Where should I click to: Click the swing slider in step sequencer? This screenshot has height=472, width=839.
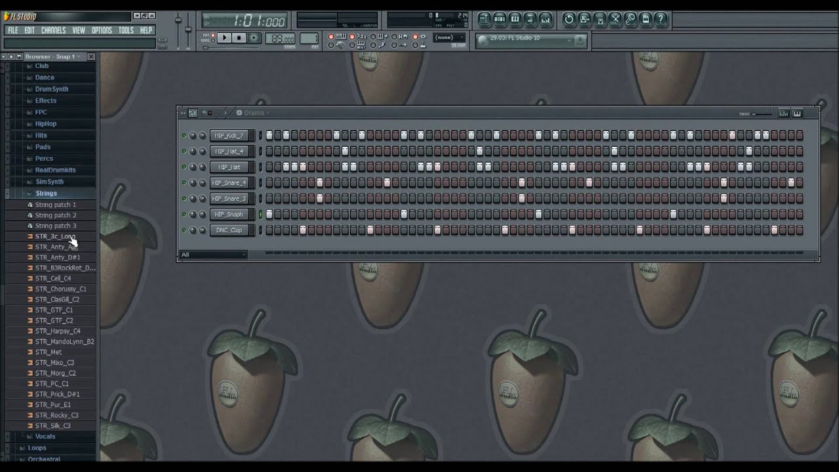pos(762,113)
